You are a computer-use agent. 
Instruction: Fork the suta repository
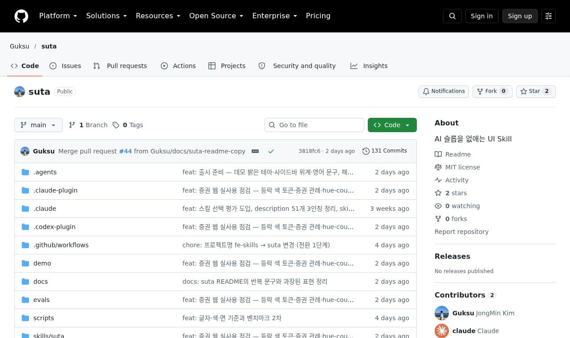[493, 91]
